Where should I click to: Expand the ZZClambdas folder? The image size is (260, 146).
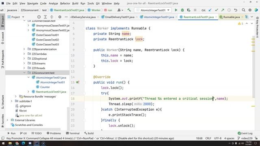click(x=24, y=54)
